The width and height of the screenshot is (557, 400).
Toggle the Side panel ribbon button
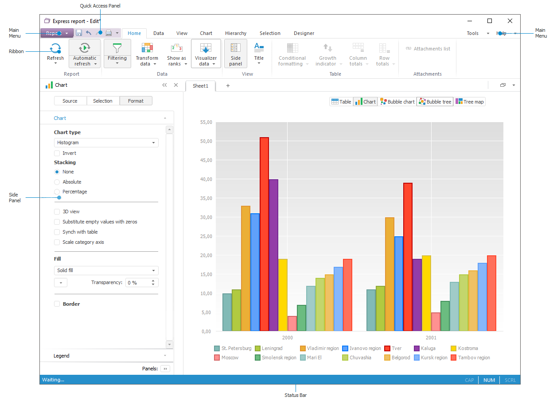(x=235, y=53)
